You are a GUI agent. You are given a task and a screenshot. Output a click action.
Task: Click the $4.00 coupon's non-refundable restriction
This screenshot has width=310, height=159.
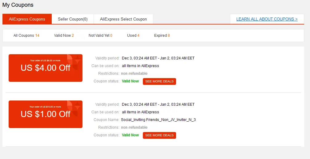pyautogui.click(x=134, y=74)
